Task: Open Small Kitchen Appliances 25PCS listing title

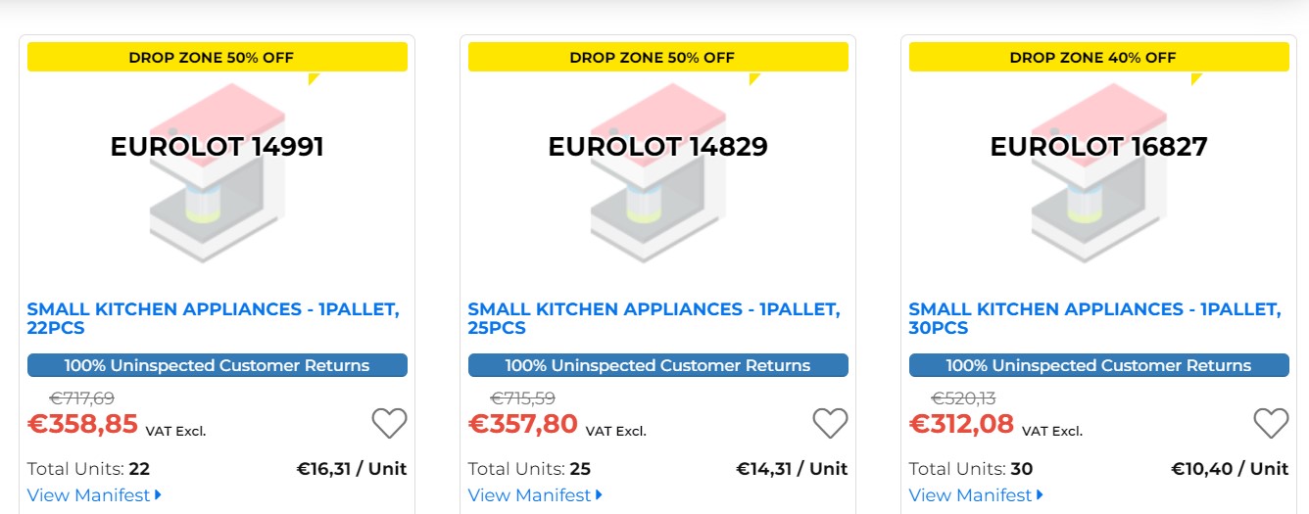Action: point(654,318)
